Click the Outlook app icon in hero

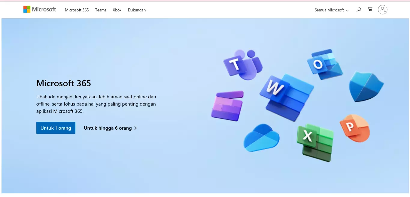(324, 64)
